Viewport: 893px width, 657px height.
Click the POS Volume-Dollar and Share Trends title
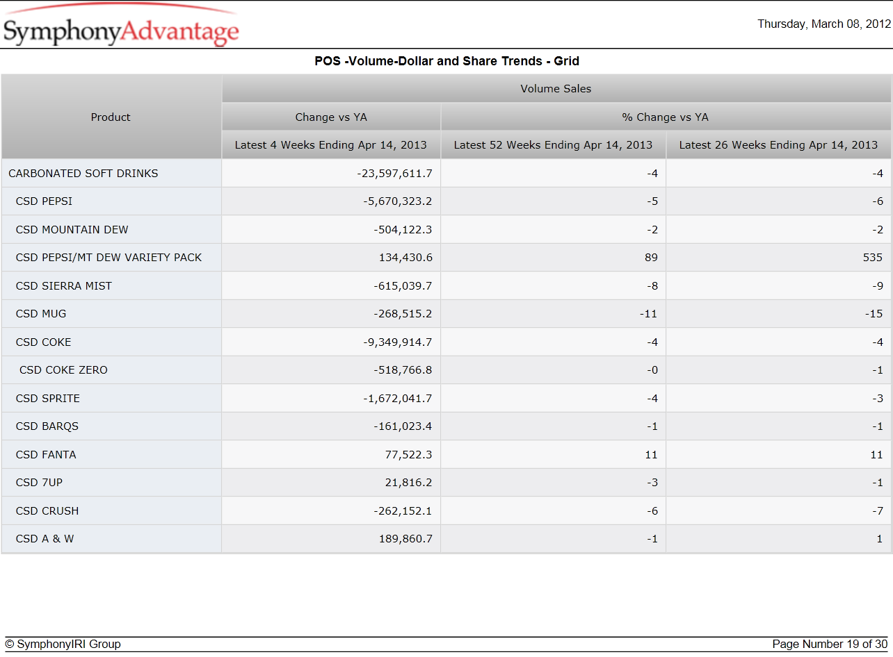pyautogui.click(x=447, y=61)
